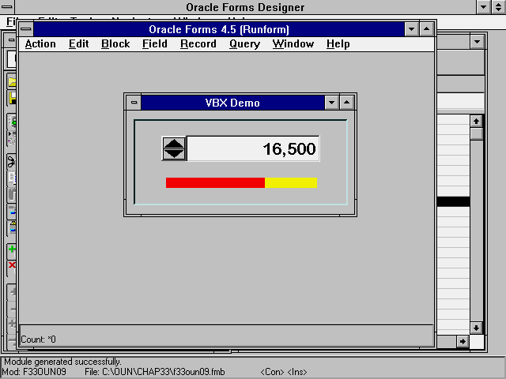Open the Window menu in Runform

click(293, 44)
